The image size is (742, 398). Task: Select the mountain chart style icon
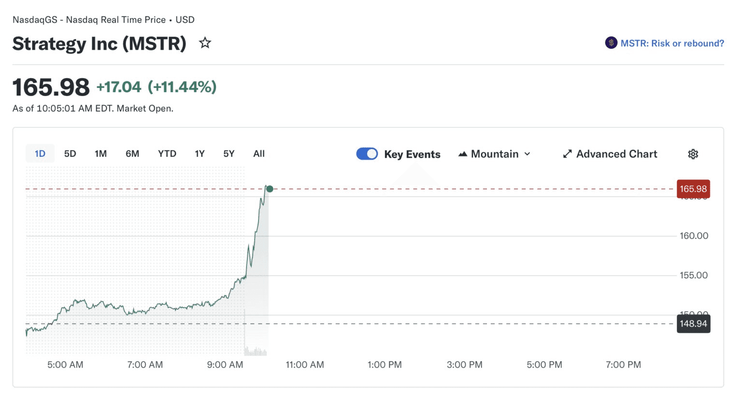[x=462, y=153]
